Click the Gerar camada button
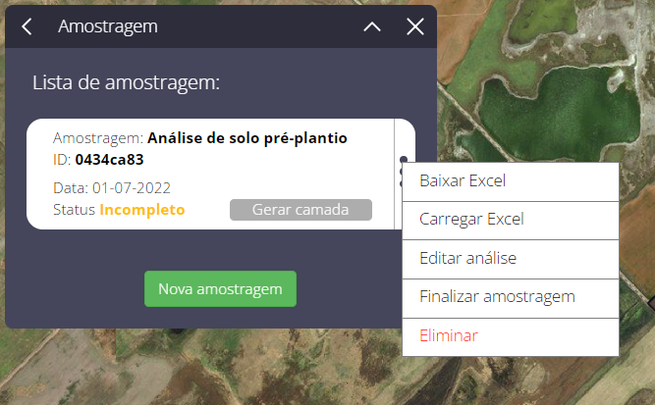Screen dimensions: 655x405 (300, 210)
